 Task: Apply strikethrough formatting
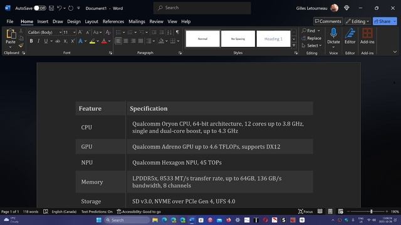pyautogui.click(x=58, y=41)
